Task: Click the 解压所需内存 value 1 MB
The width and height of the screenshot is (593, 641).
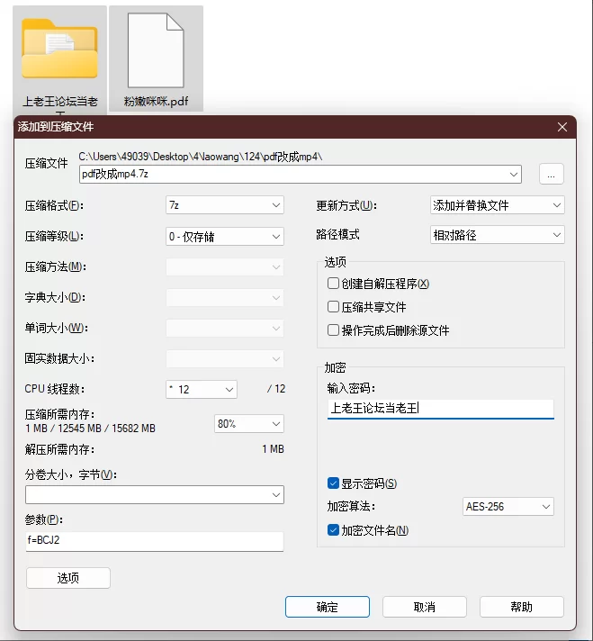Action: pyautogui.click(x=273, y=449)
